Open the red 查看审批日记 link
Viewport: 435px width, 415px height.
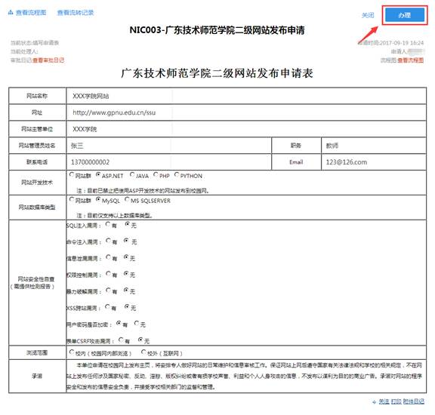point(48,60)
